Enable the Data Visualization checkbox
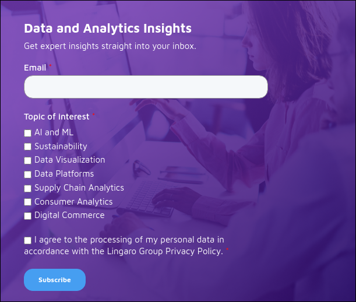The image size is (356, 302). pos(28,161)
